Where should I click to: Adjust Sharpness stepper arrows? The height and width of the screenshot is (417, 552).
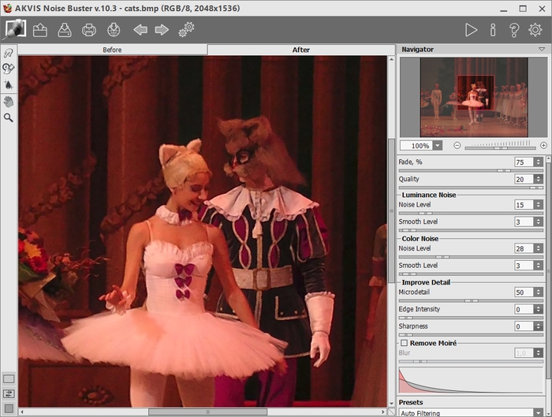(538, 326)
